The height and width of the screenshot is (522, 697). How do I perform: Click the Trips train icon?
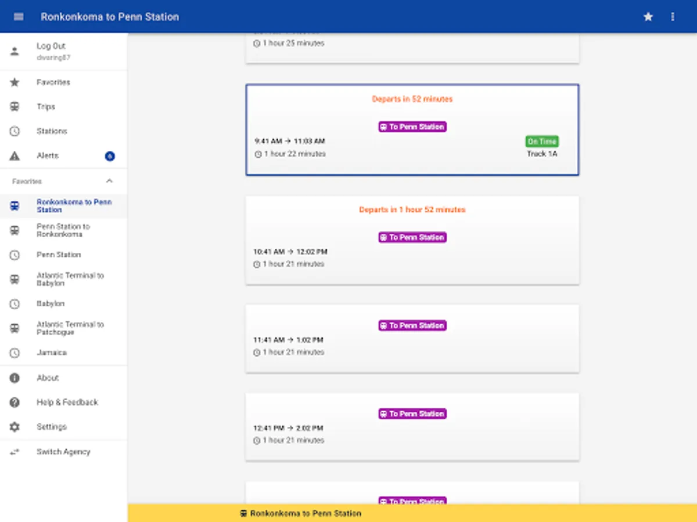coord(15,107)
